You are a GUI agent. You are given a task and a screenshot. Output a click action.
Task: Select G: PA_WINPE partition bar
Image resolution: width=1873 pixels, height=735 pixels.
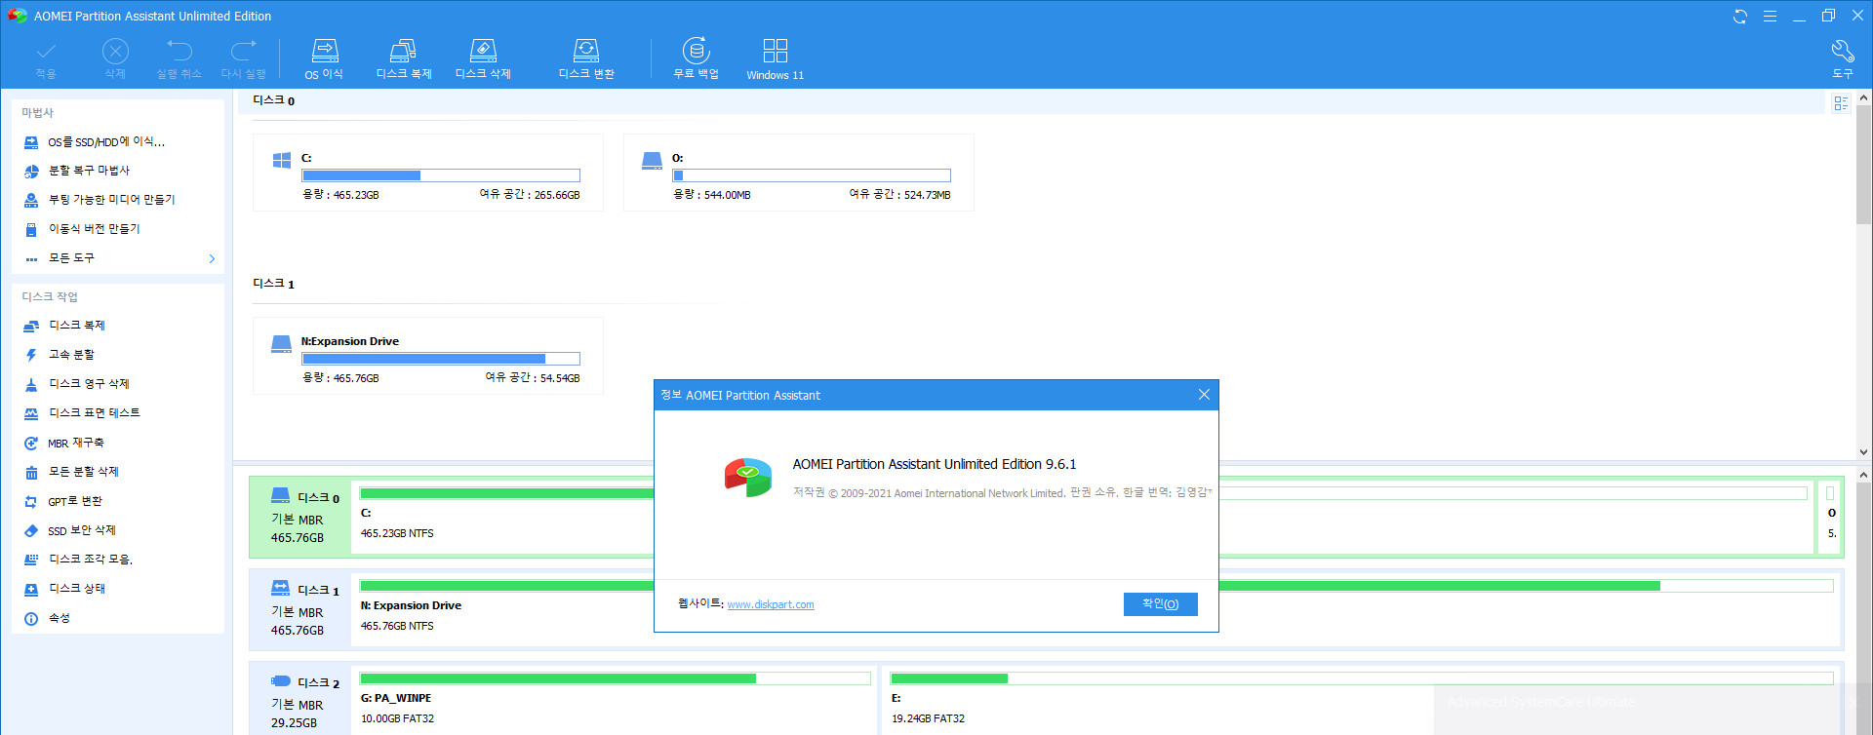pyautogui.click(x=615, y=701)
